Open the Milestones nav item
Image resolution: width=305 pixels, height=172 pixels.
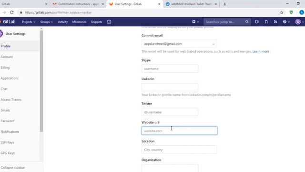click(79, 22)
